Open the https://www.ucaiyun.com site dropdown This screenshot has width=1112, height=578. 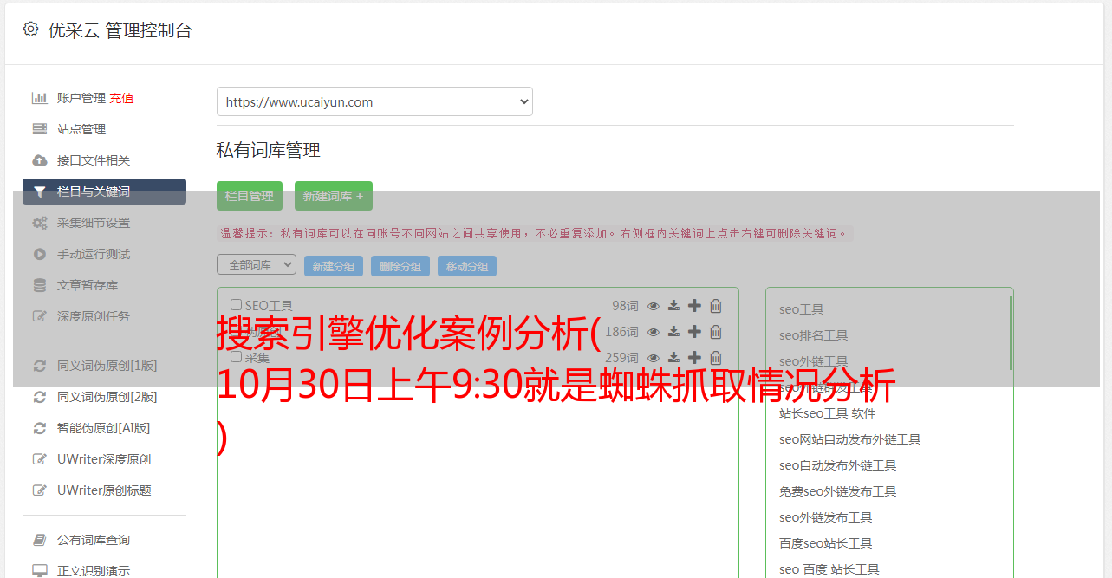(374, 101)
